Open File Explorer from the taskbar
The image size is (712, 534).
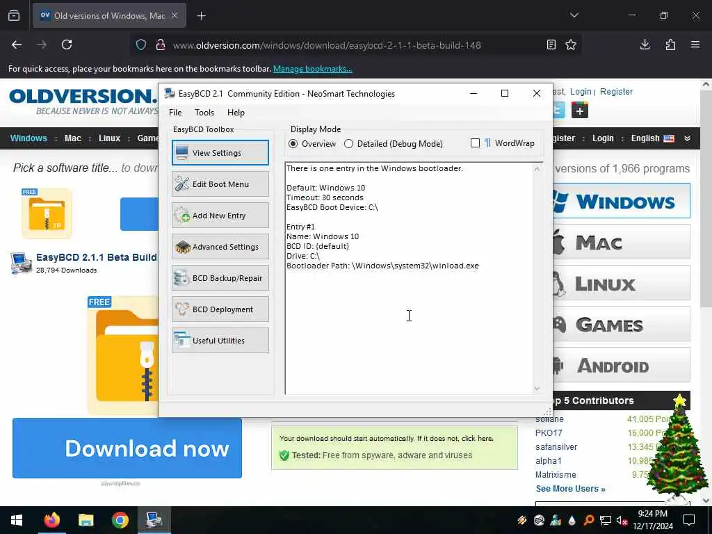[86, 520]
